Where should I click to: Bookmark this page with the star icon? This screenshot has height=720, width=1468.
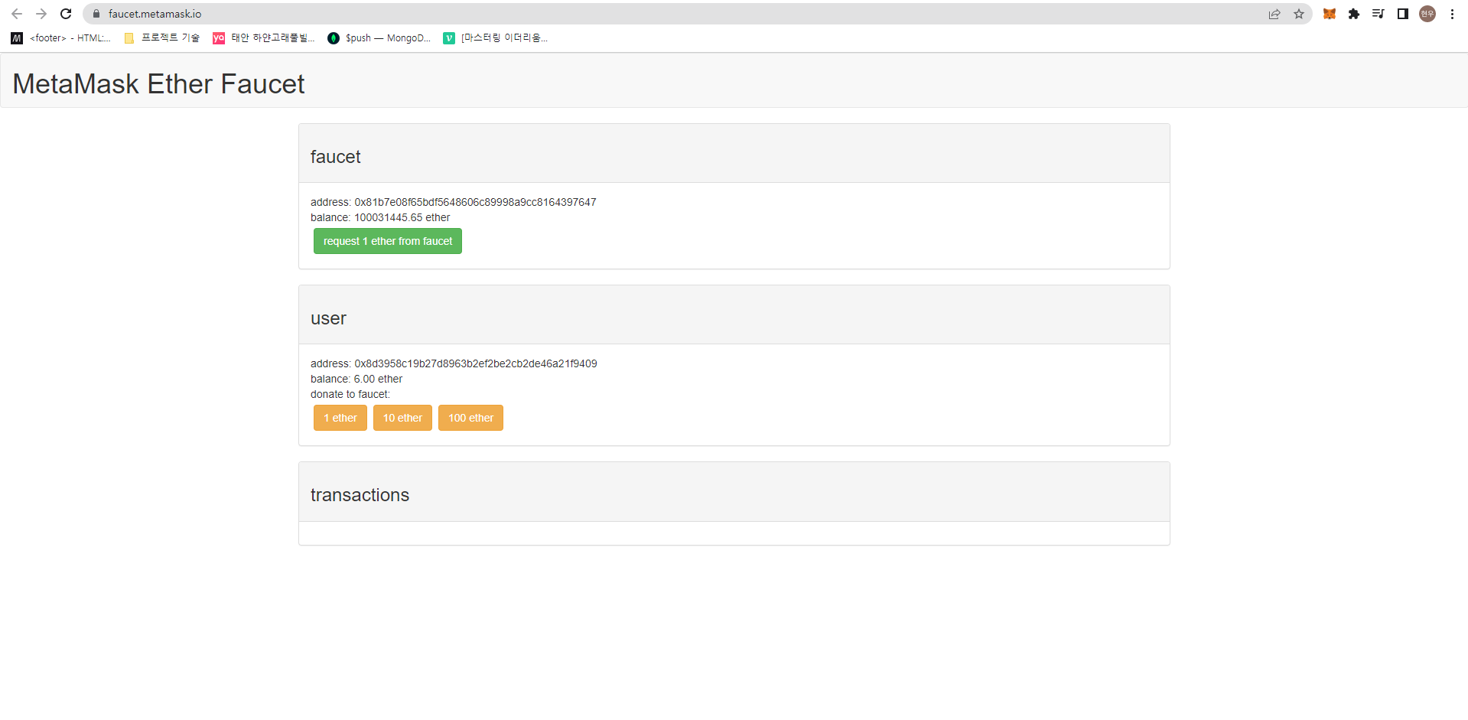point(1299,14)
